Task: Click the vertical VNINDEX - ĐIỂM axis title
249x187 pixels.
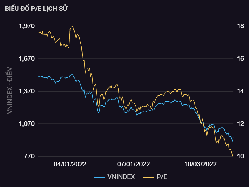Action: point(10,90)
